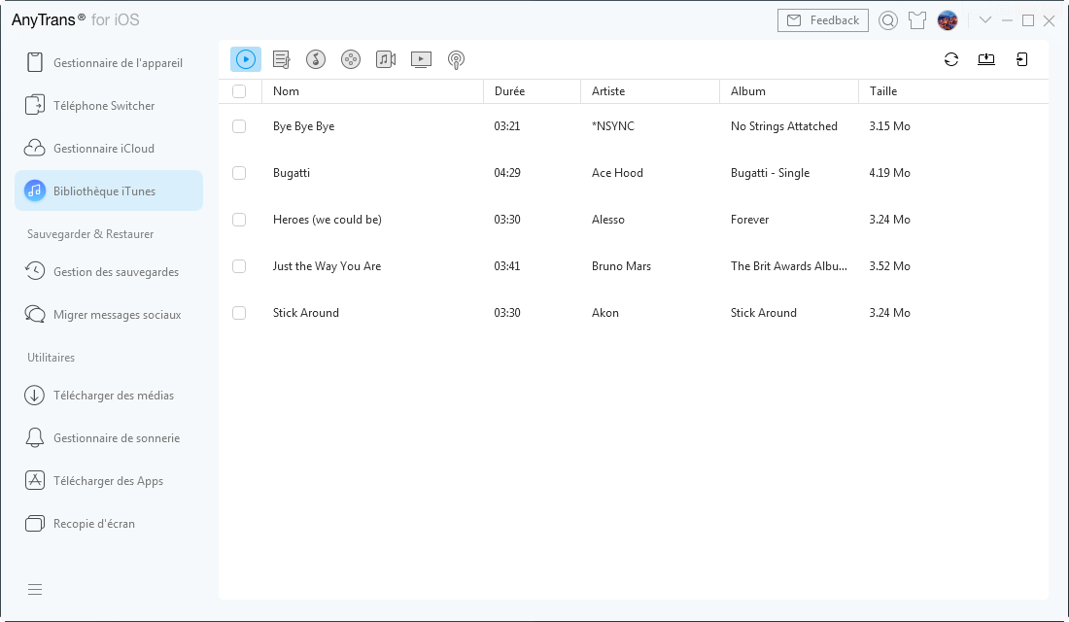This screenshot has width=1069, height=622.
Task: Open the Music Videos category icon
Action: (x=386, y=59)
